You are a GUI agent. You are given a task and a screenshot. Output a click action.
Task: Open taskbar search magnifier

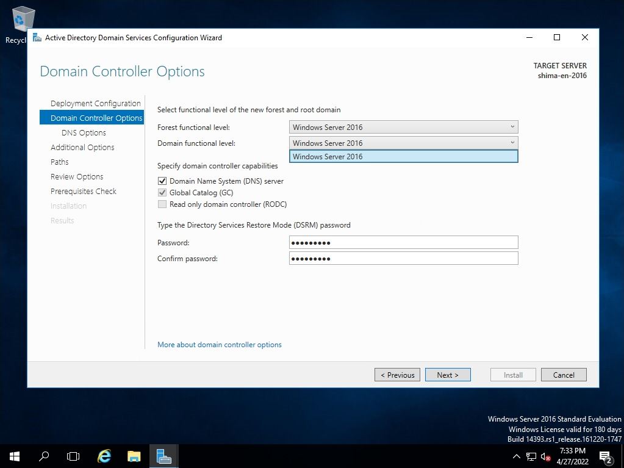(x=44, y=456)
